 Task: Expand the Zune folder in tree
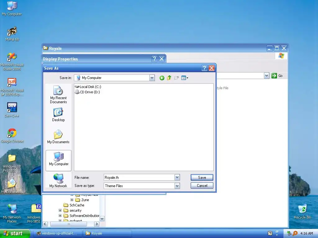72,200
